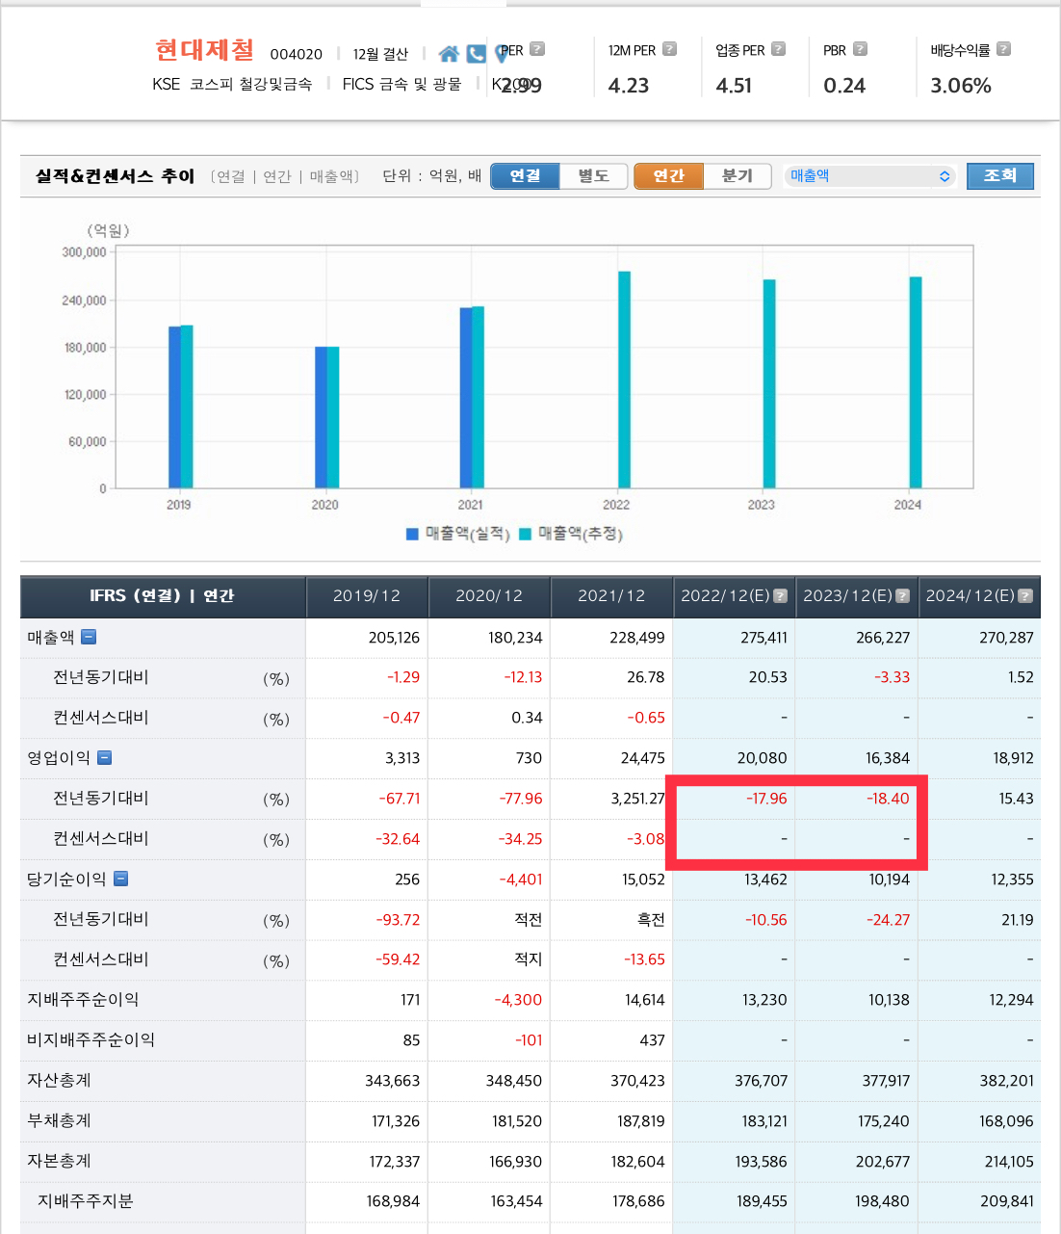Click the 2024 estimate bar in chart
Viewport: 1061px width, 1234px height.
point(916,382)
